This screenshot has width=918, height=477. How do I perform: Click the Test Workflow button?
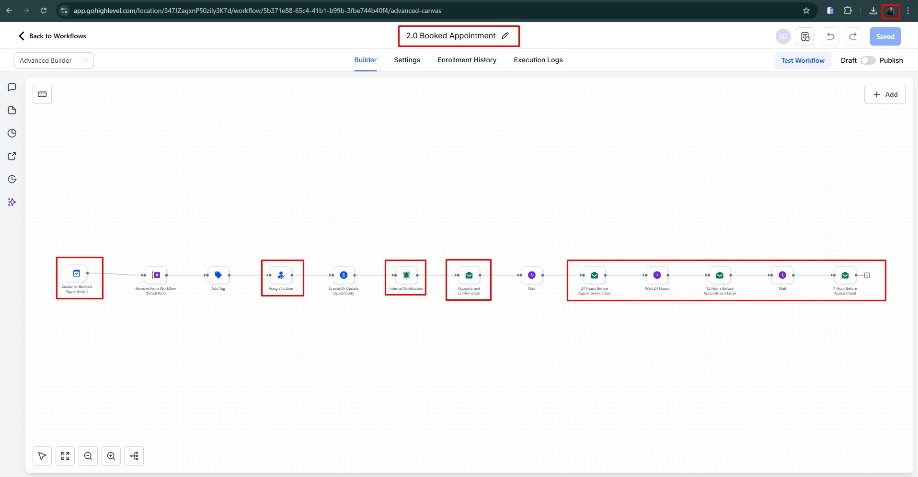point(803,60)
